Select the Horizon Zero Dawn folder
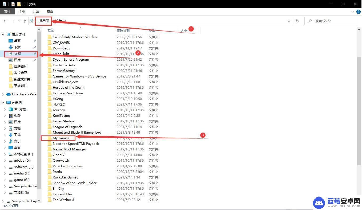This screenshot has width=362, height=210. click(68, 93)
